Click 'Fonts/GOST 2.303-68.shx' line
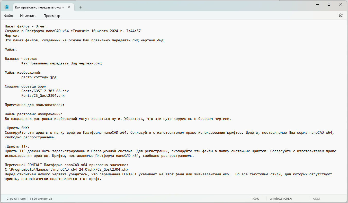The width and height of the screenshot is (348, 203). click(x=45, y=91)
